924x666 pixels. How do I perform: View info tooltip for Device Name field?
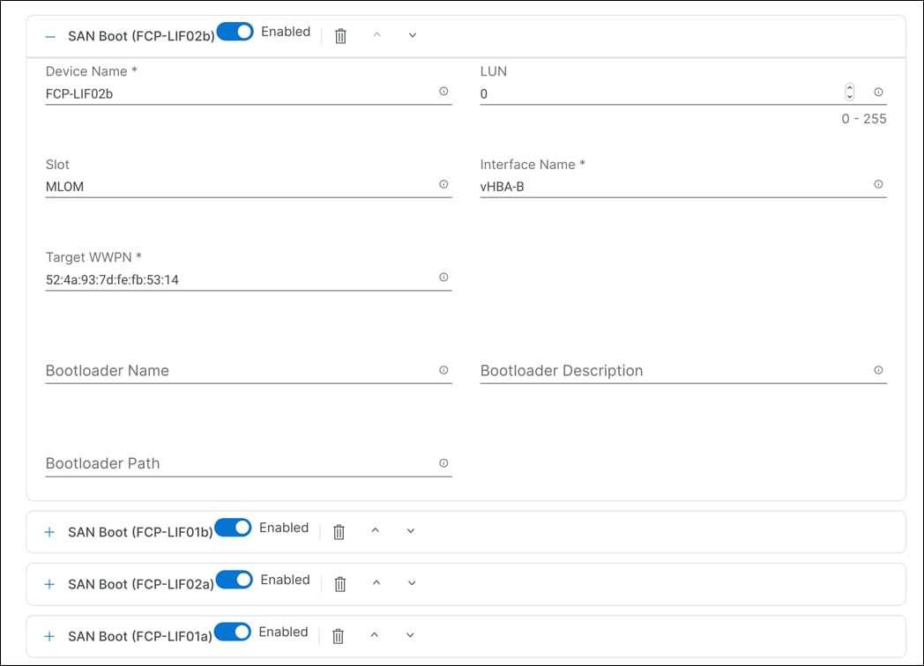(x=443, y=91)
